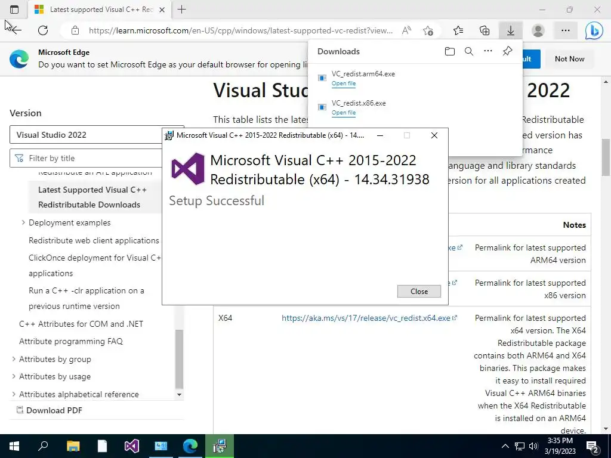Search downloads using magnifier icon
611x458 pixels.
click(469, 51)
